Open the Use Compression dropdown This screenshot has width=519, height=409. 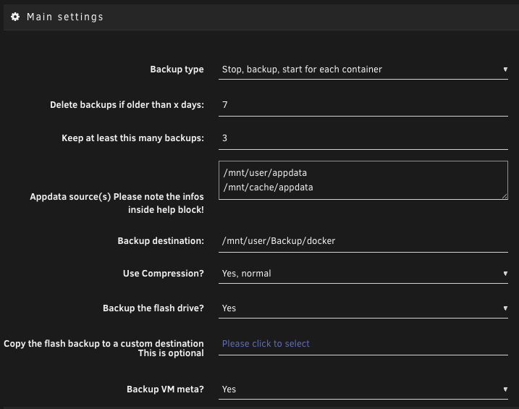363,274
